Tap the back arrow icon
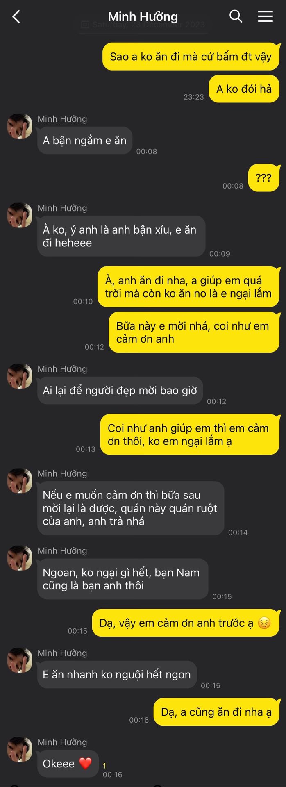 click(16, 17)
